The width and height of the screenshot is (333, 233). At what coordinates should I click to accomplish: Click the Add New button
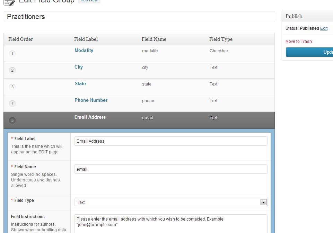[89, 1]
